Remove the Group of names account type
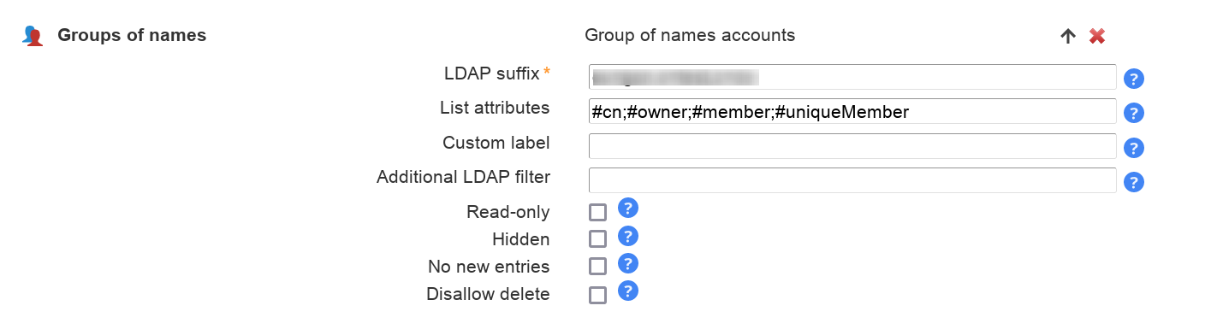The image size is (1217, 335). point(1097,36)
